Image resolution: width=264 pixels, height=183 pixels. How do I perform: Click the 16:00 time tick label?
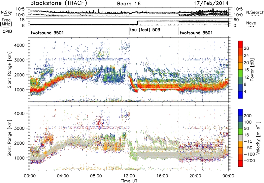pyautogui.click(x=162, y=176)
